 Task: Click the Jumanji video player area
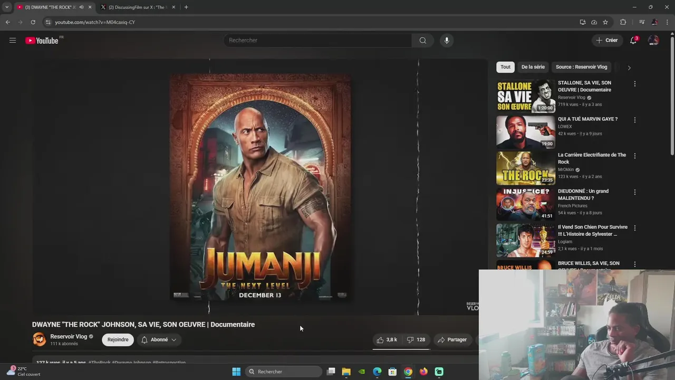(x=260, y=187)
